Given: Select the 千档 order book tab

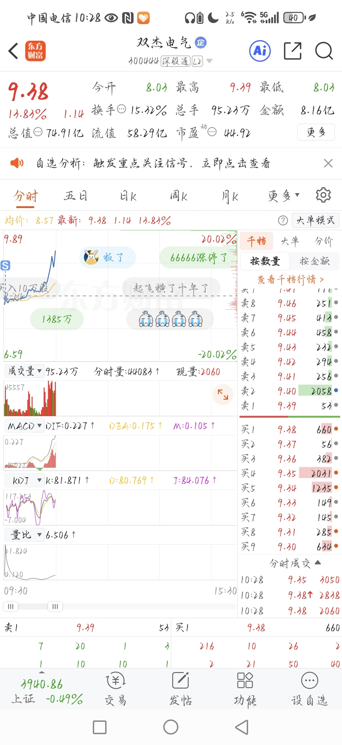Looking at the screenshot, I should (x=256, y=241).
